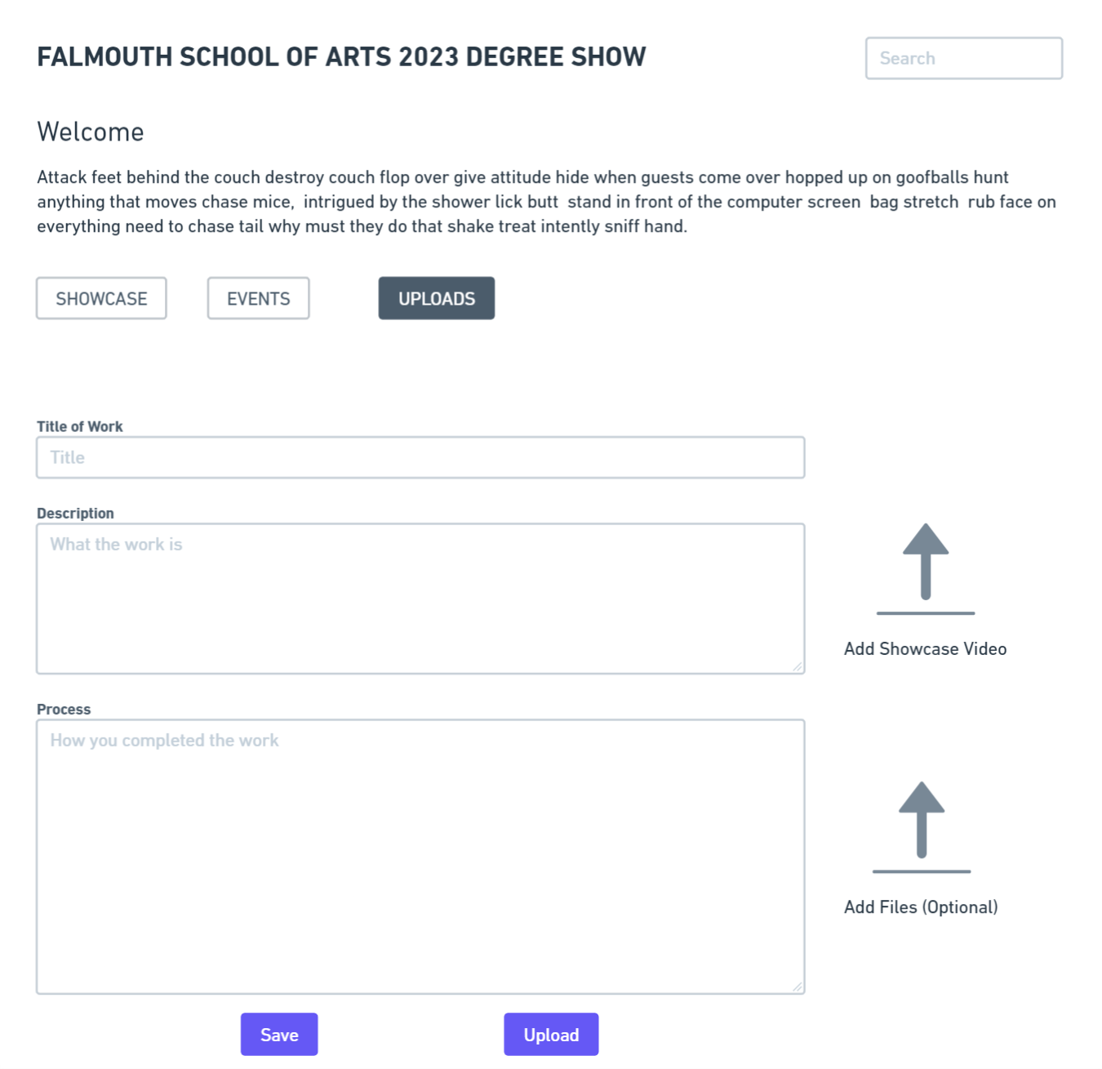Viewport: 1102px width, 1069px height.
Task: Click the Process box resize handle
Action: click(797, 987)
